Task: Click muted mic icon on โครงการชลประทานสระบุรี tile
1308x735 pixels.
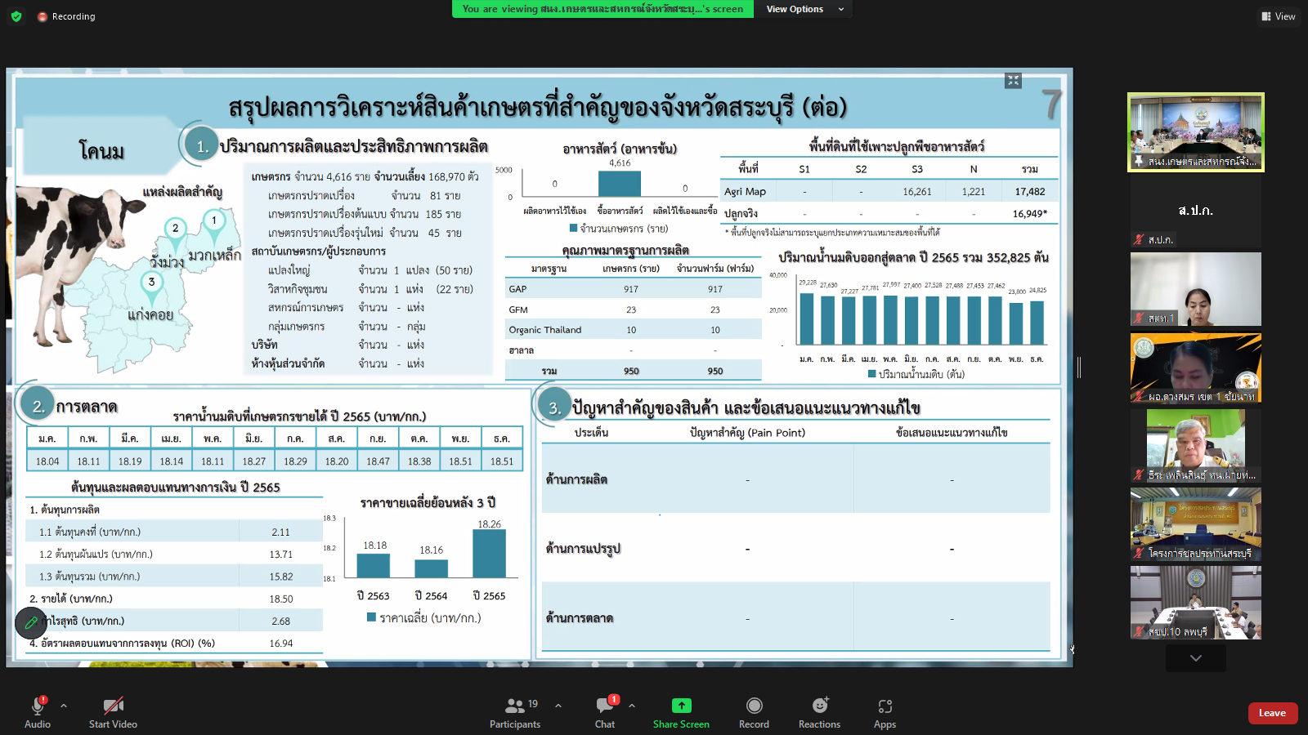Action: pyautogui.click(x=1139, y=553)
